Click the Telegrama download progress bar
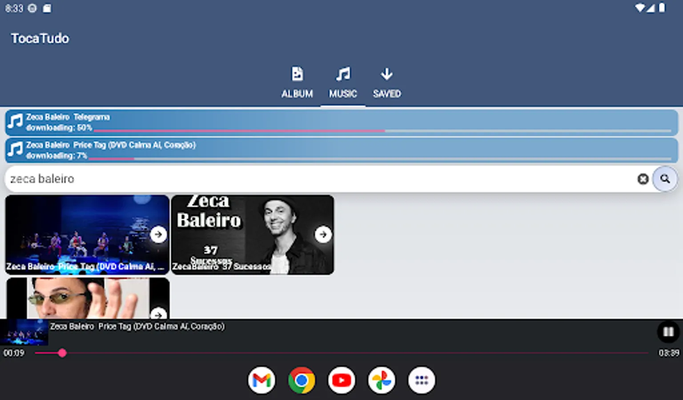Image resolution: width=683 pixels, height=400 pixels. pyautogui.click(x=382, y=131)
